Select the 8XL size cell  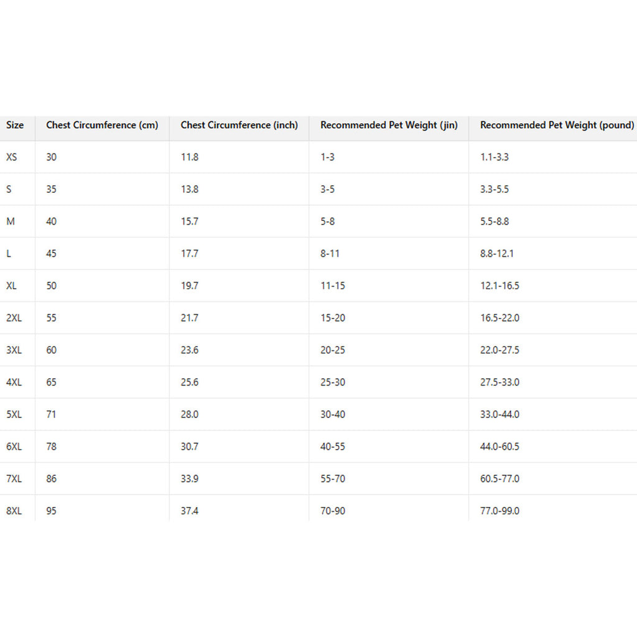14,511
